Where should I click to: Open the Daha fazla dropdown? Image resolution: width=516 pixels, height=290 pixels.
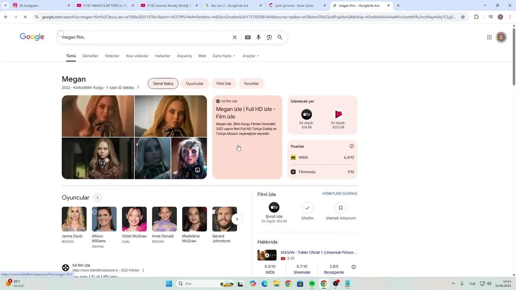[x=224, y=56]
